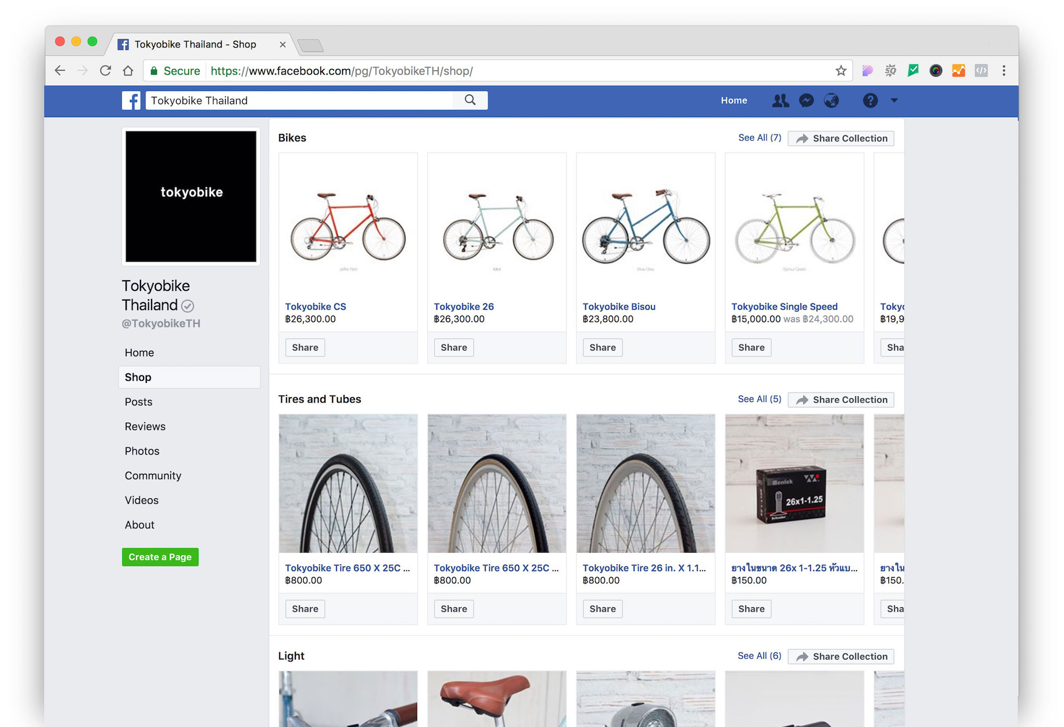
Task: Close the Tokyobike Thailand - Shop tab
Action: (282, 45)
